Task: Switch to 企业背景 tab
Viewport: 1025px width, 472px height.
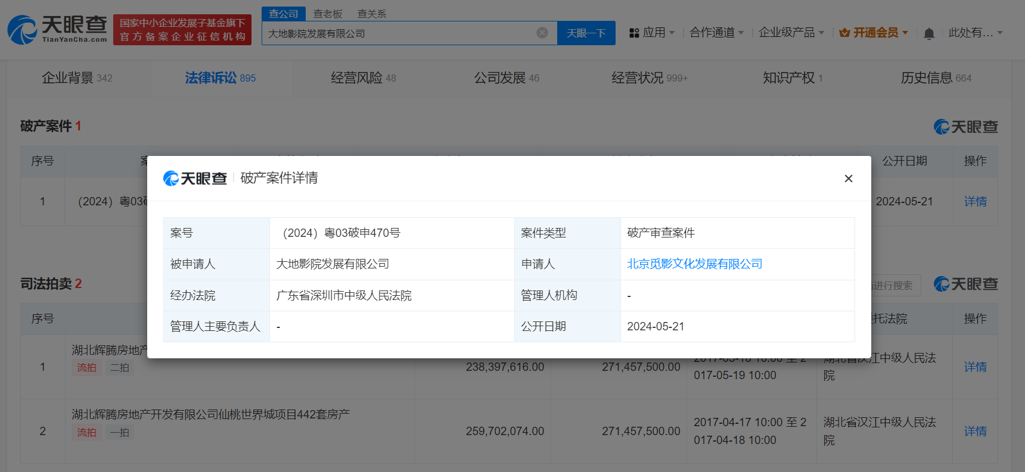Action: tap(77, 78)
